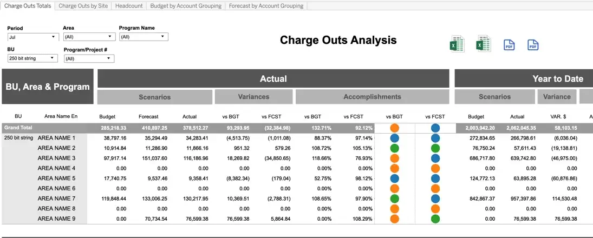This screenshot has height=238, width=593.
Task: Open the Area filter dropdown
Action: 89,37
